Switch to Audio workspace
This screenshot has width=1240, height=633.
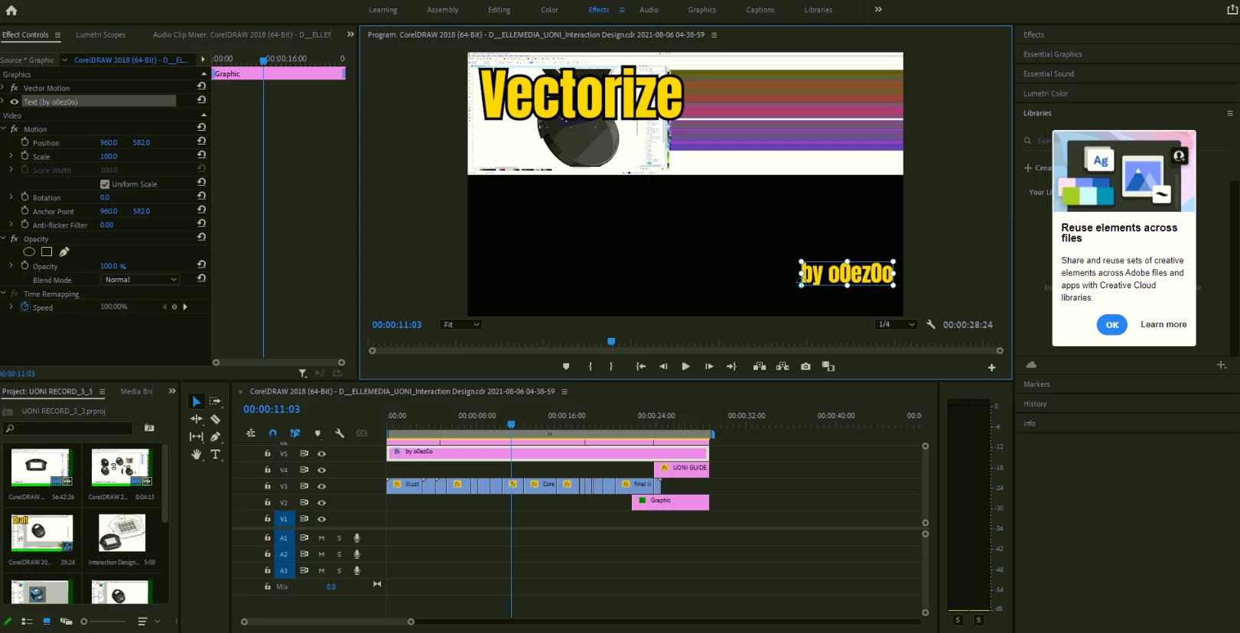[x=649, y=10]
